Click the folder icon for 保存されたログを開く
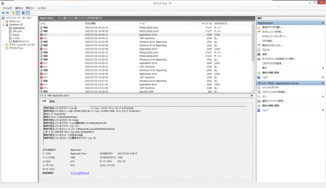This screenshot has height=188, width=326. click(x=259, y=27)
